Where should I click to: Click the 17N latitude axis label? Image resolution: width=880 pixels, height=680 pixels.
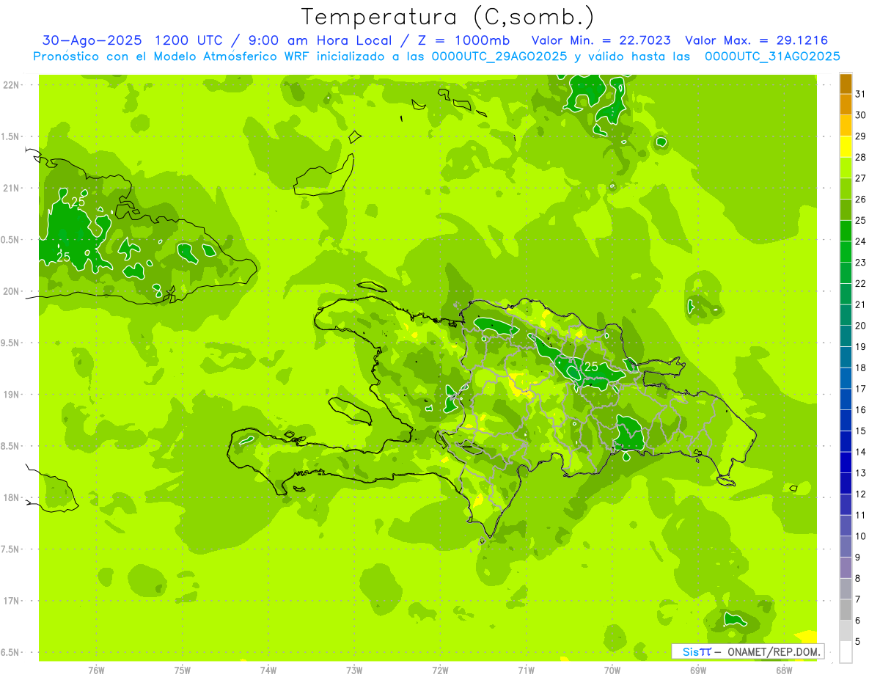point(12,601)
